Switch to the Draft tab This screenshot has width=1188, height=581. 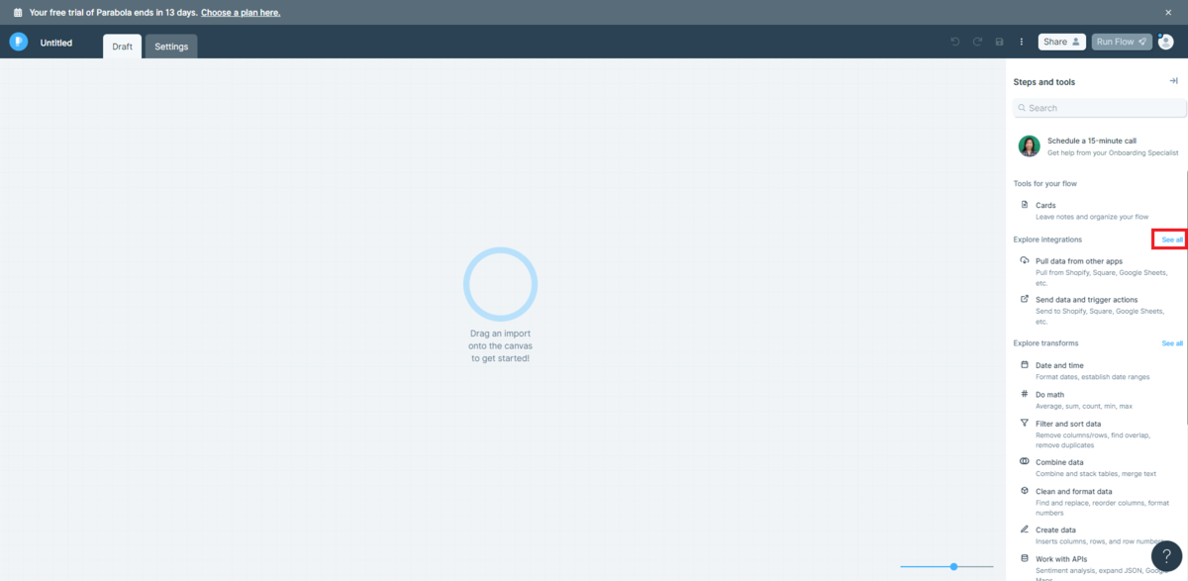[122, 47]
